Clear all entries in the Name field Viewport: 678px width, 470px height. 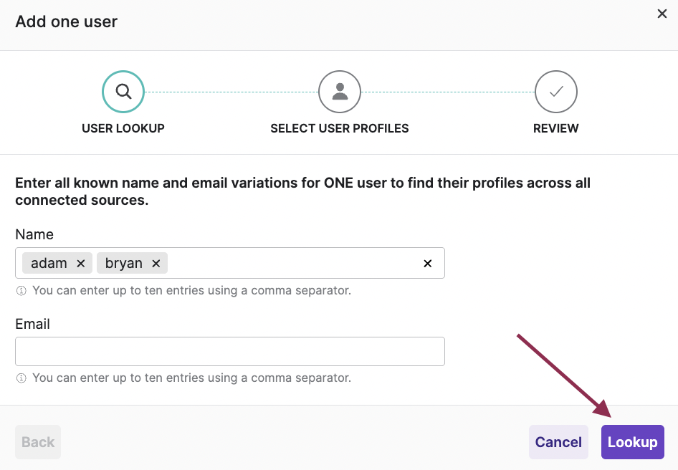[x=428, y=264]
